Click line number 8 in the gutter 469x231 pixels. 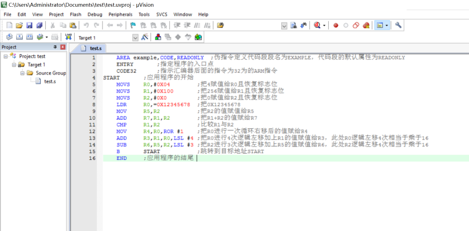click(x=93, y=104)
